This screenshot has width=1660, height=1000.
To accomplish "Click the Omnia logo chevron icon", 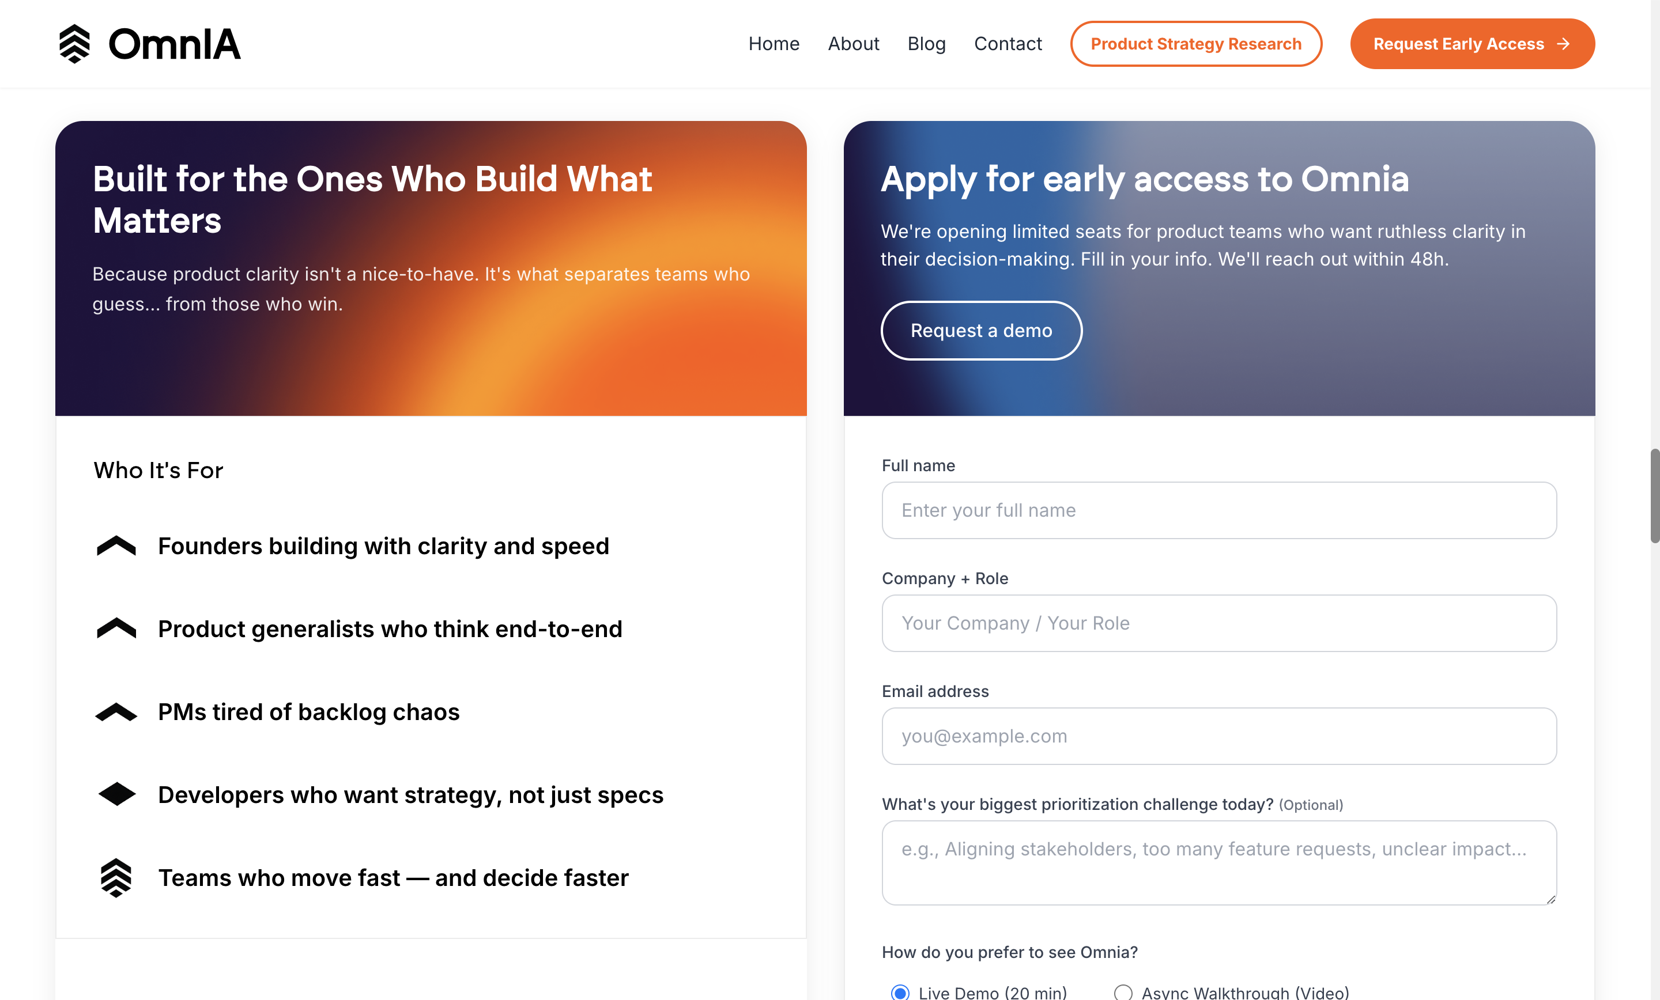I will point(74,43).
